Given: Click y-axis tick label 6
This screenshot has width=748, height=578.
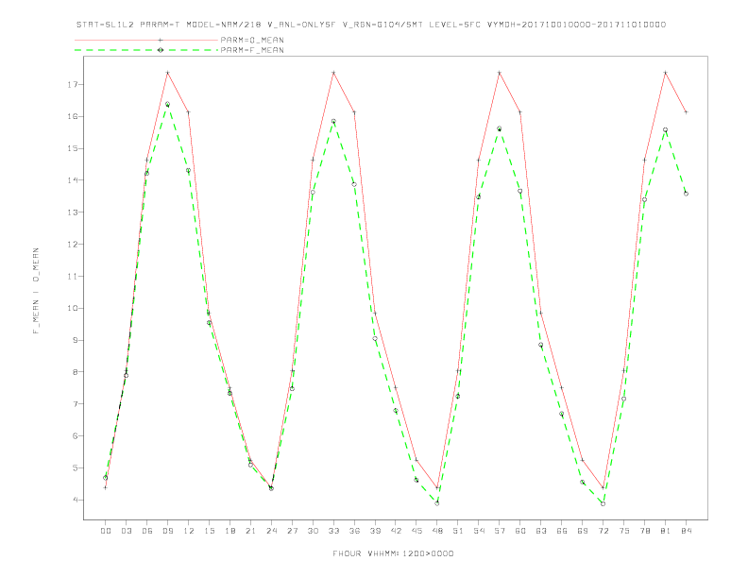Looking at the screenshot, I should (75, 436).
